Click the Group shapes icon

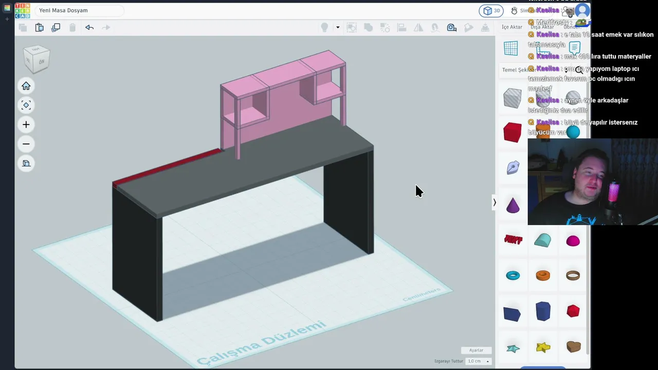coord(352,27)
